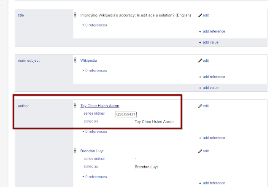Click series ordinal qualifier under Brendan Luyt

click(x=94, y=159)
